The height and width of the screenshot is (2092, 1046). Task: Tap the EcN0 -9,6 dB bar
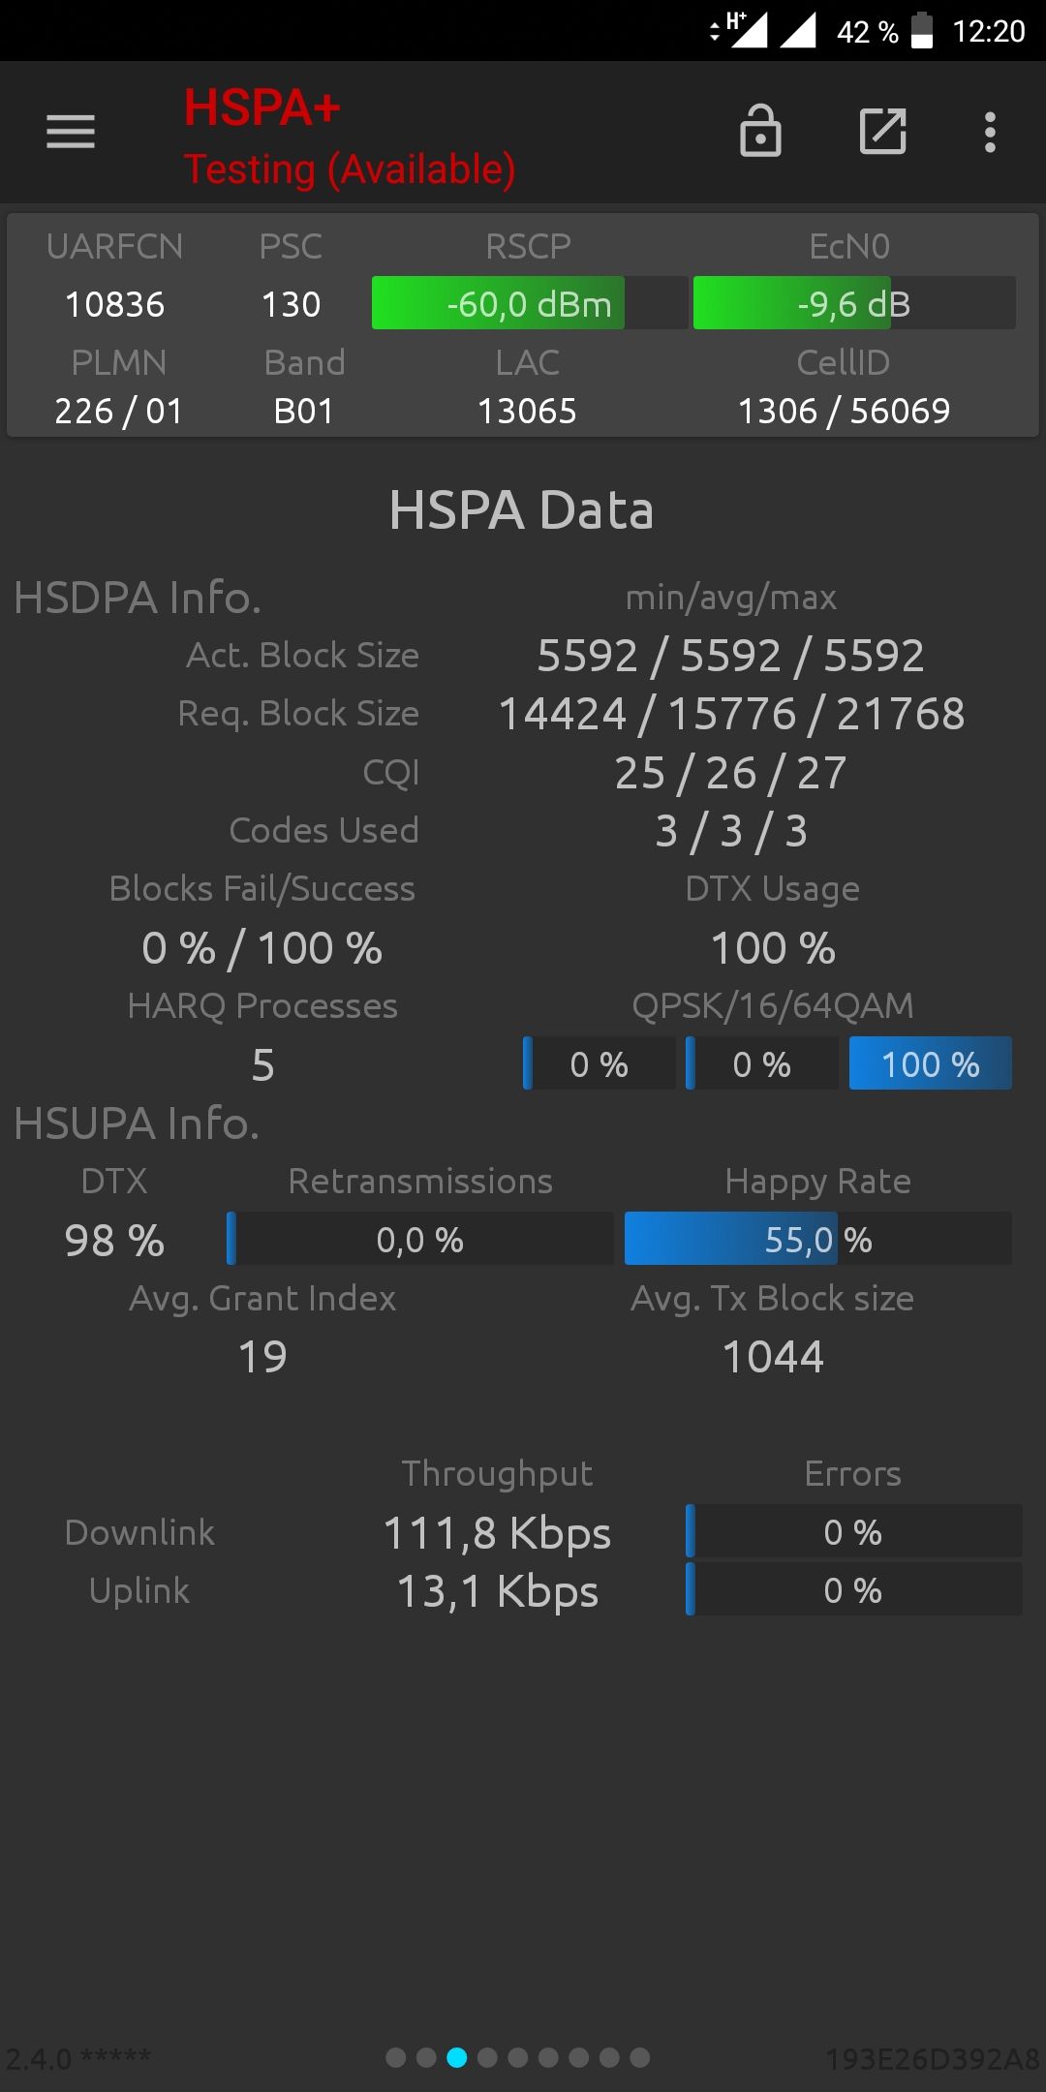pos(854,303)
